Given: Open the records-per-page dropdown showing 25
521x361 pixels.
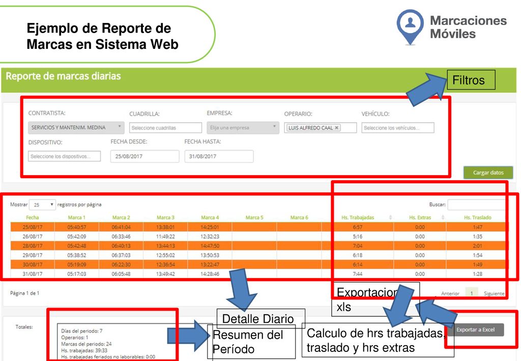Looking at the screenshot, I should [42, 205].
